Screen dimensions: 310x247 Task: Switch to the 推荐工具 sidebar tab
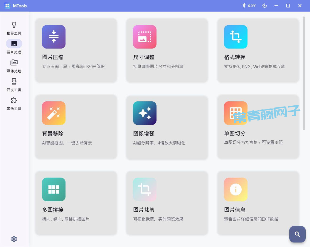click(14, 28)
